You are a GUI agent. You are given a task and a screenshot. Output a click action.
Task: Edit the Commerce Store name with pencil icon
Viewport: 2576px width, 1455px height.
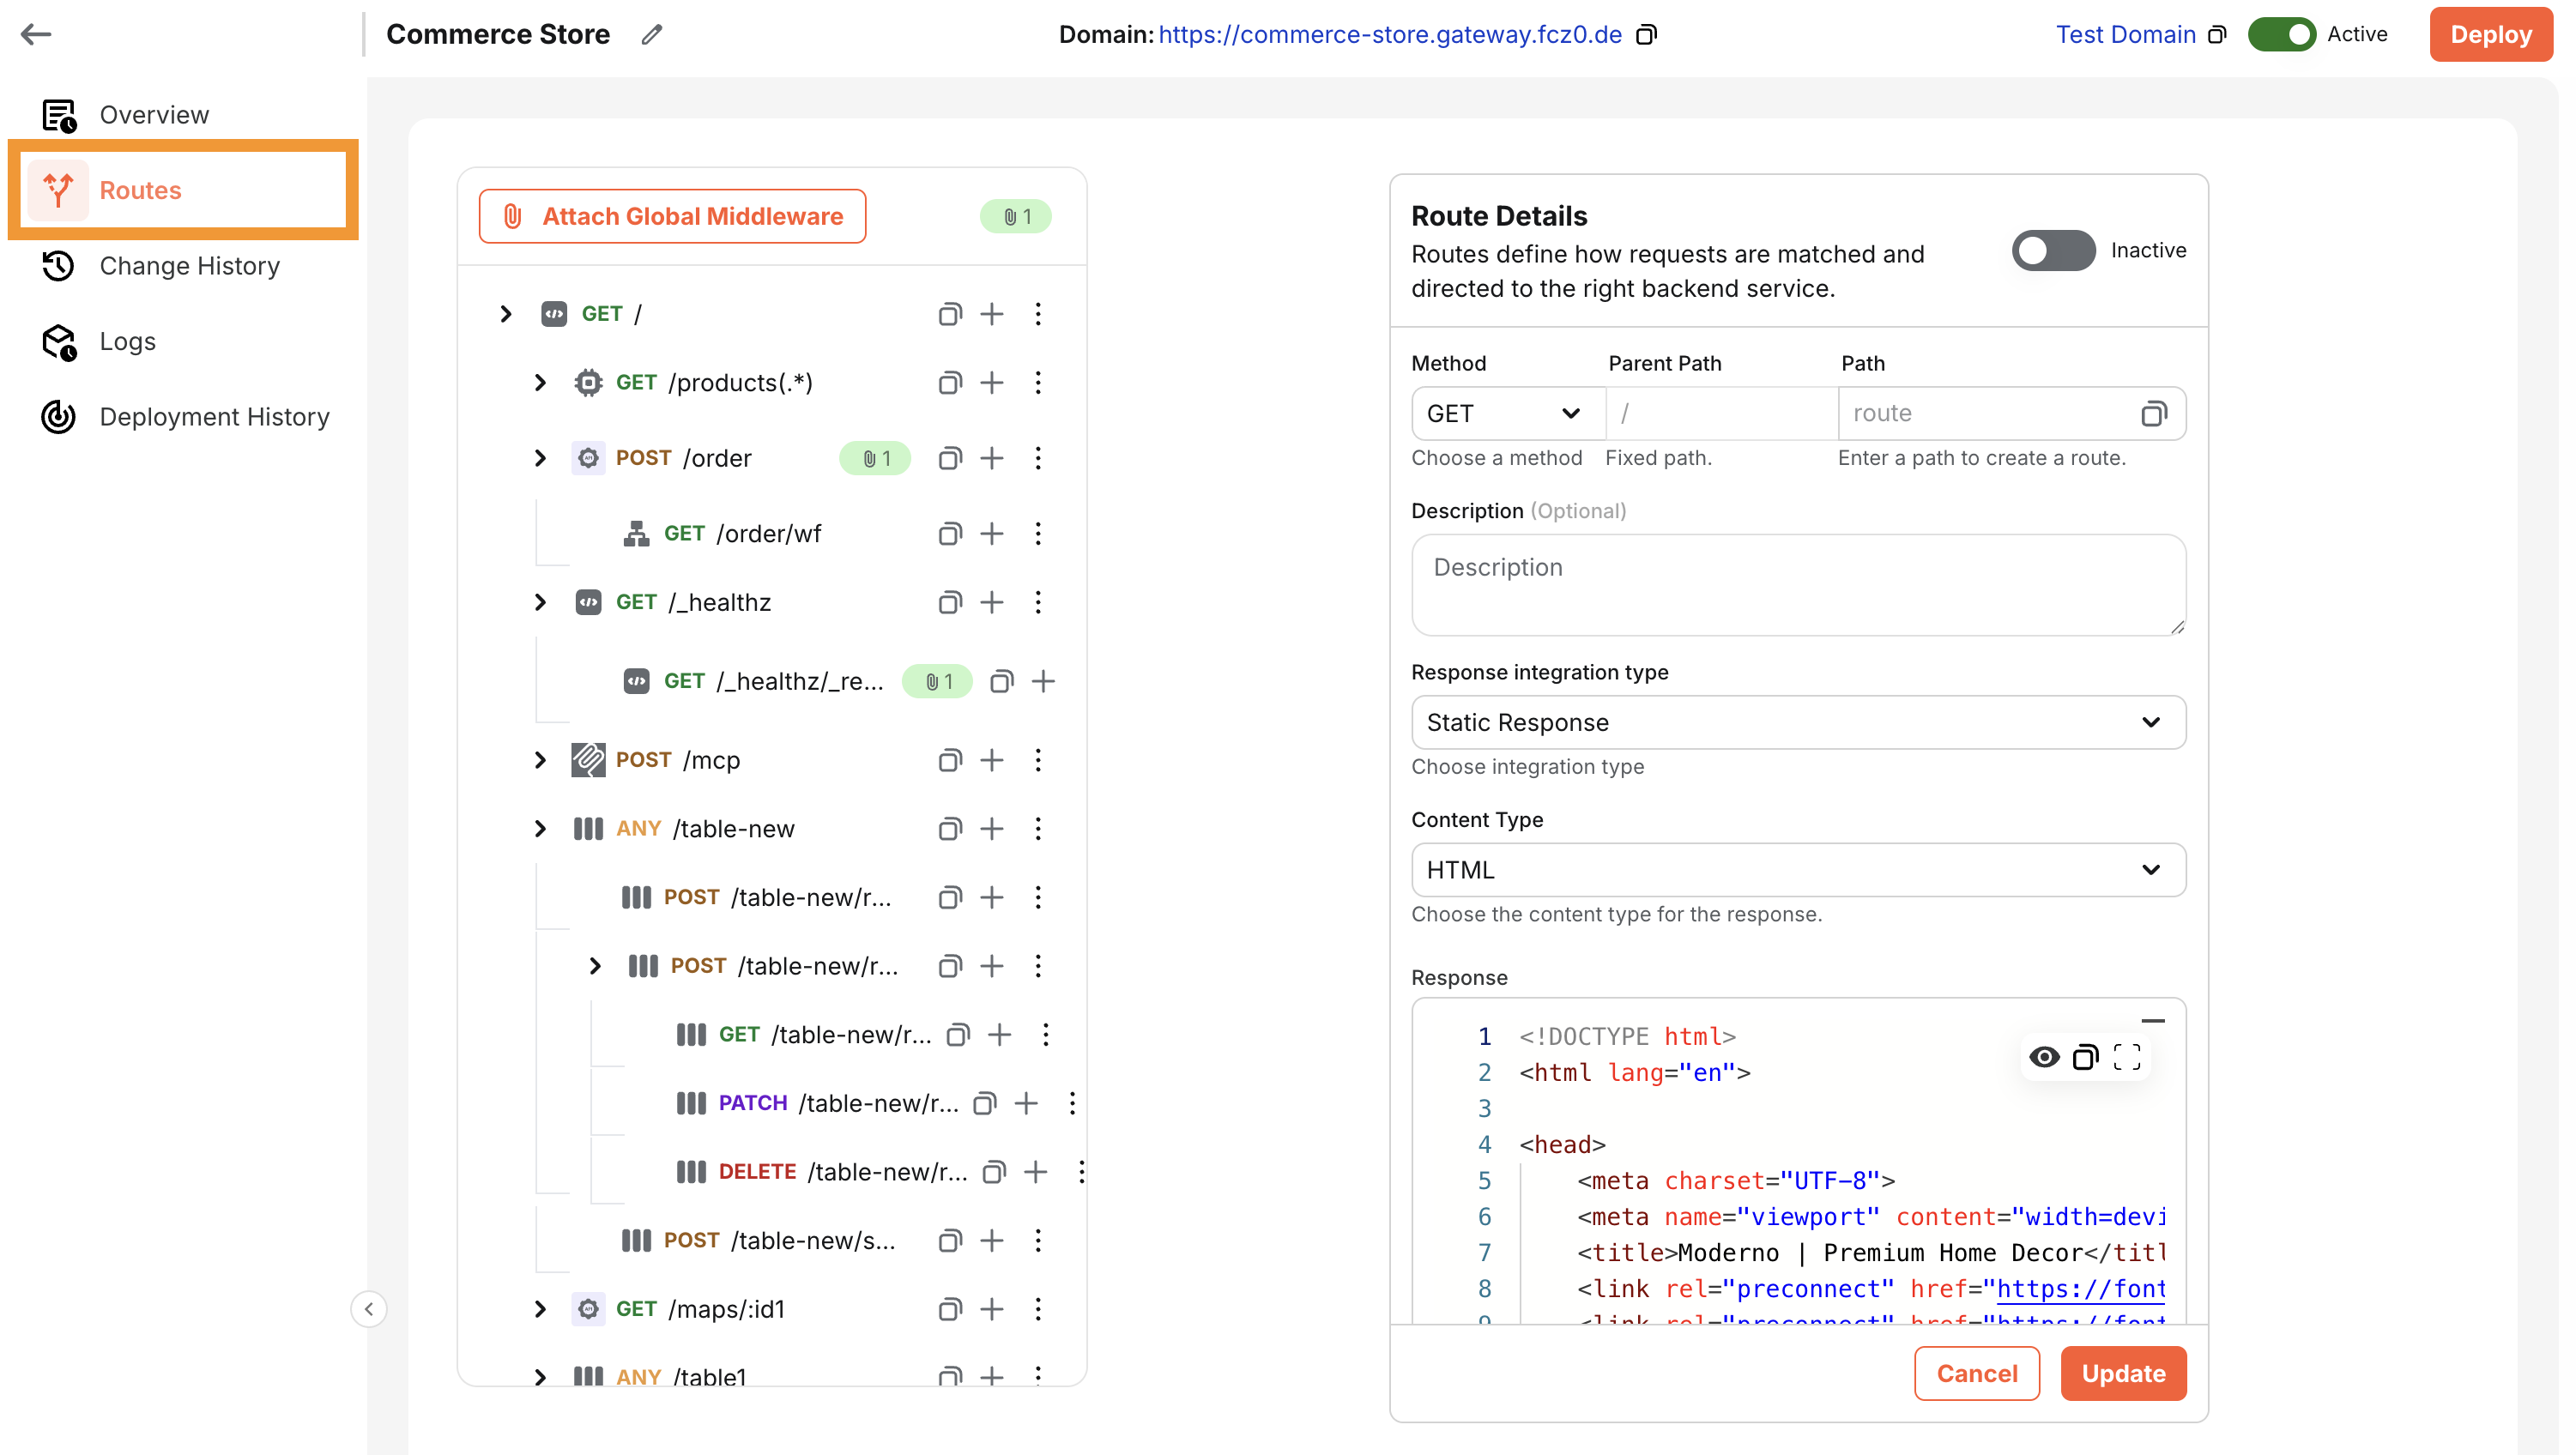651,34
